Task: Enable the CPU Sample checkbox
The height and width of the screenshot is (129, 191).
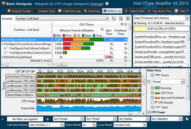Action: [153, 102]
